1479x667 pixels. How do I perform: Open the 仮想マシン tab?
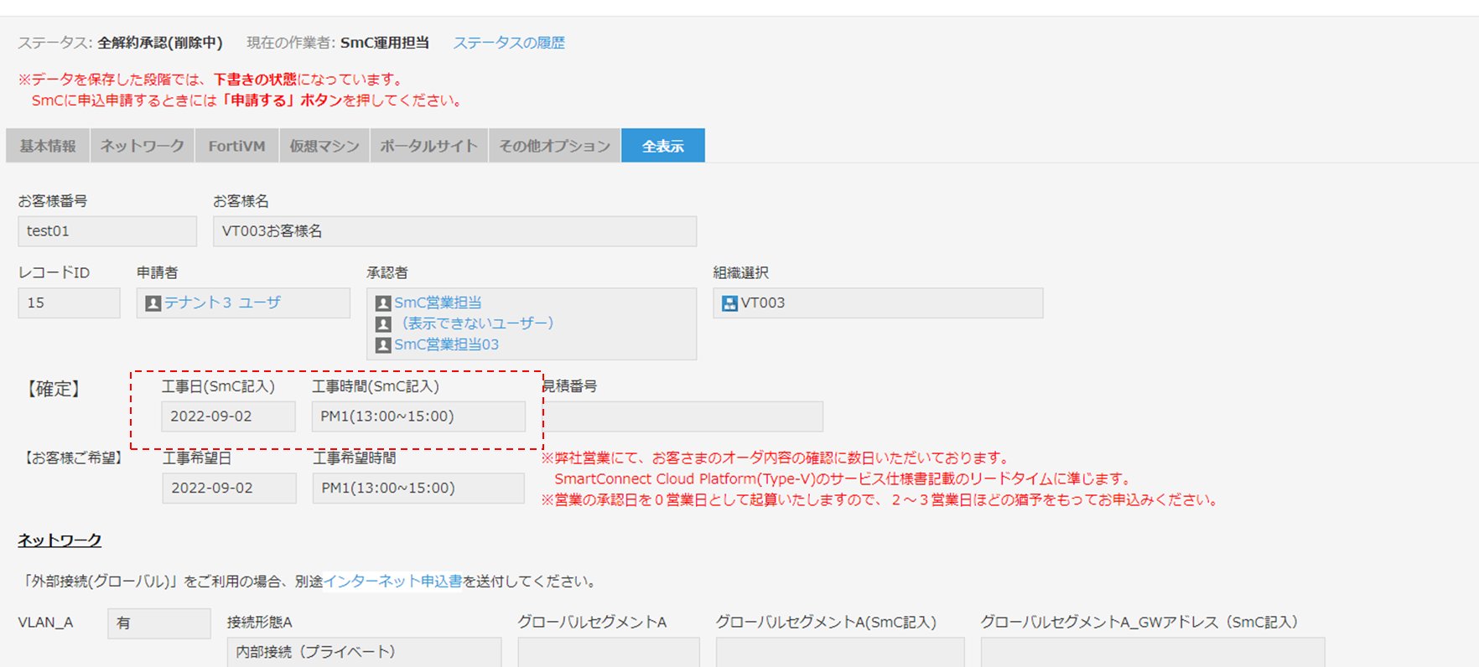pyautogui.click(x=324, y=146)
